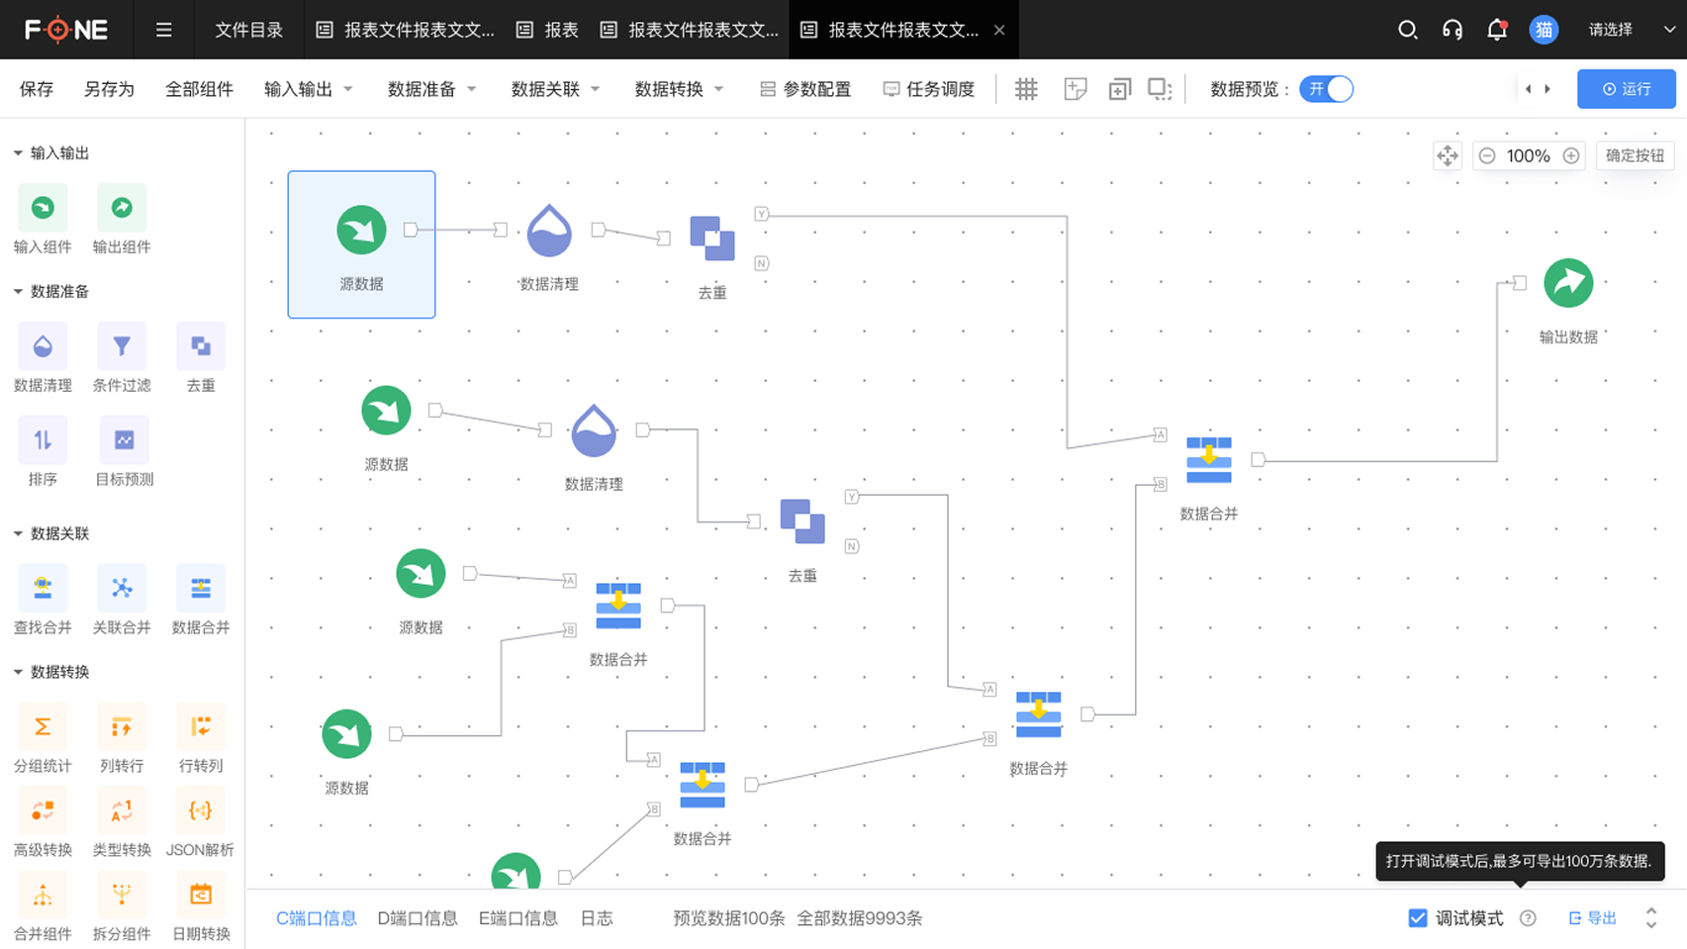Click the search magnifier icon

click(x=1407, y=30)
